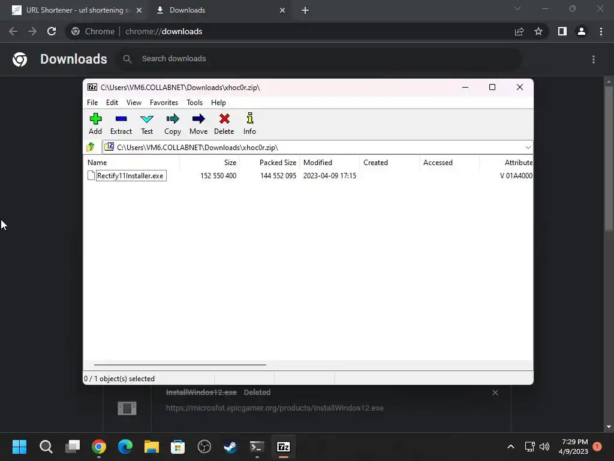Open the Tools menu in 7-Zip

[x=194, y=102]
